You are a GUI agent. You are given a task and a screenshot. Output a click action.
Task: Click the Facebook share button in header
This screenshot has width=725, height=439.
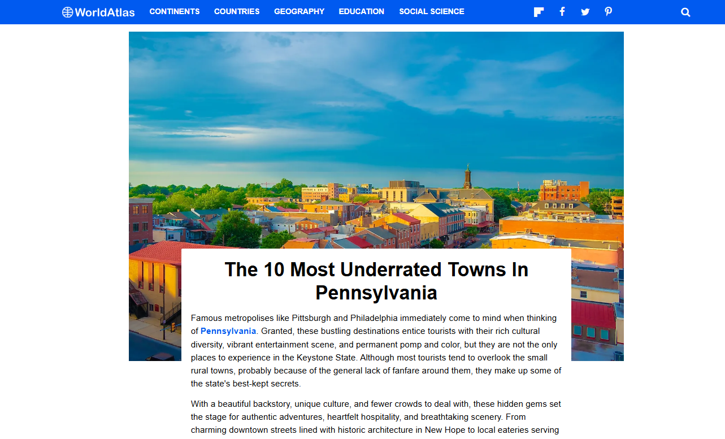click(562, 11)
